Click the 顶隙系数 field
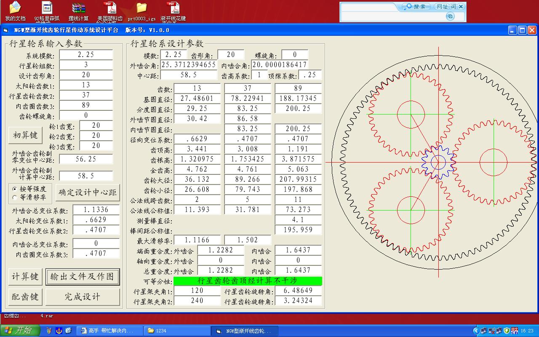539x337 pixels. [310, 75]
